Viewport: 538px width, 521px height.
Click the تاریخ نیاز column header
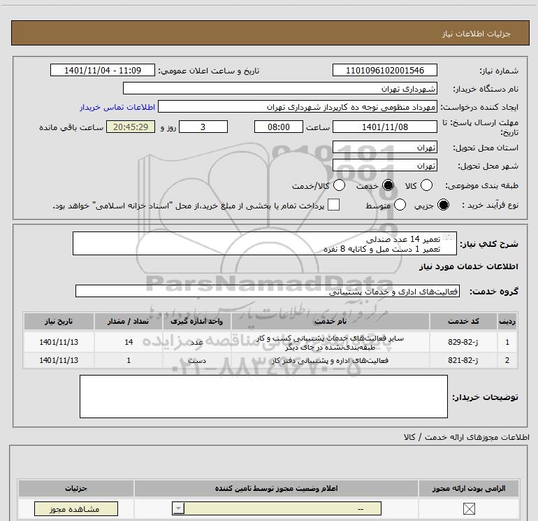pyautogui.click(x=59, y=321)
